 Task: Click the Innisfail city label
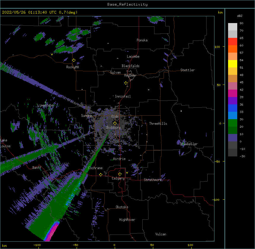pos(123,96)
